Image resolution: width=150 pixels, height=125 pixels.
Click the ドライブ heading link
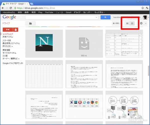tap(6, 23)
